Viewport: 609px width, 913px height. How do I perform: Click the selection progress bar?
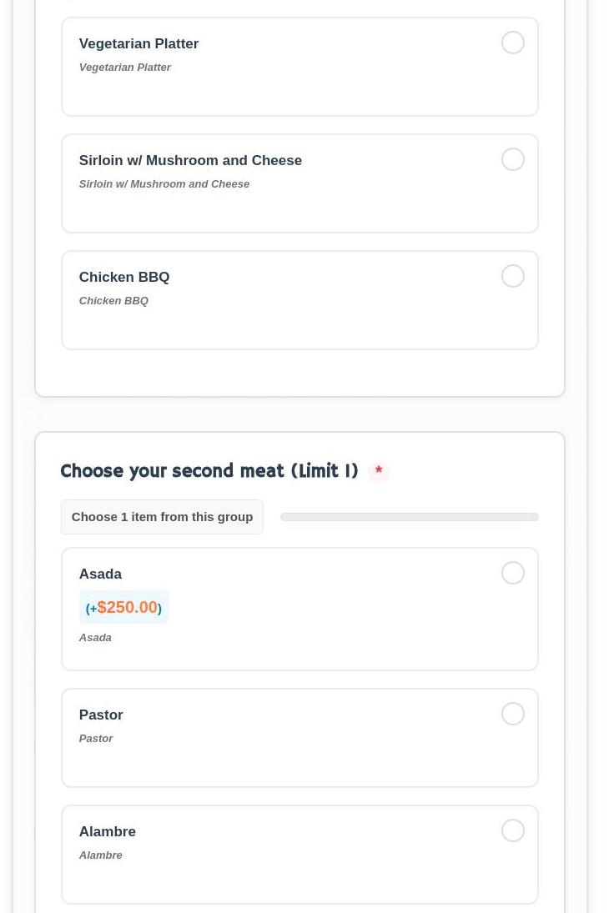(x=409, y=517)
